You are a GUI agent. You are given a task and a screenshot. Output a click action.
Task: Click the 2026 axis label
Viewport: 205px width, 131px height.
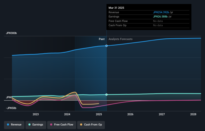130,114
